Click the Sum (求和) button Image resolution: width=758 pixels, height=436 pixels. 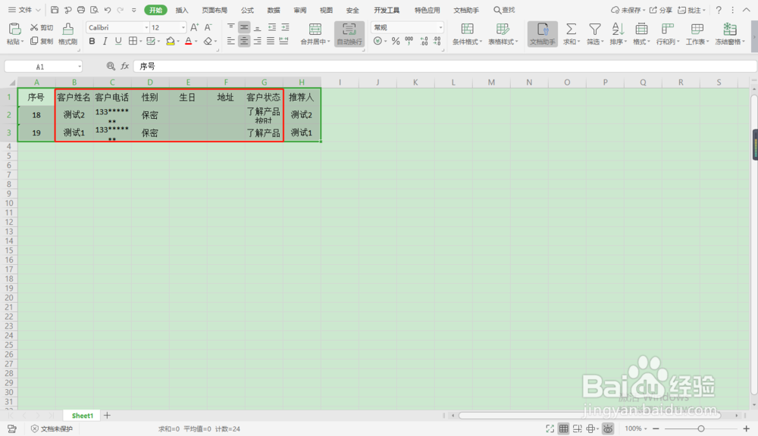[571, 34]
